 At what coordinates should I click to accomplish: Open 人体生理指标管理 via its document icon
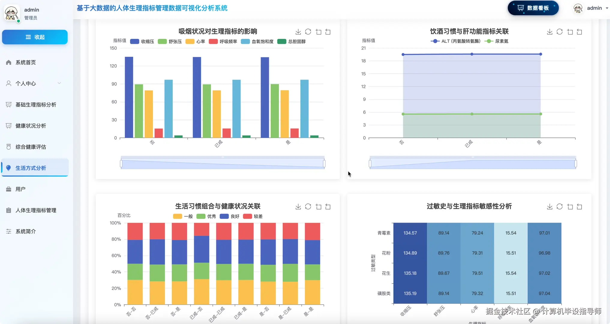tap(9, 210)
